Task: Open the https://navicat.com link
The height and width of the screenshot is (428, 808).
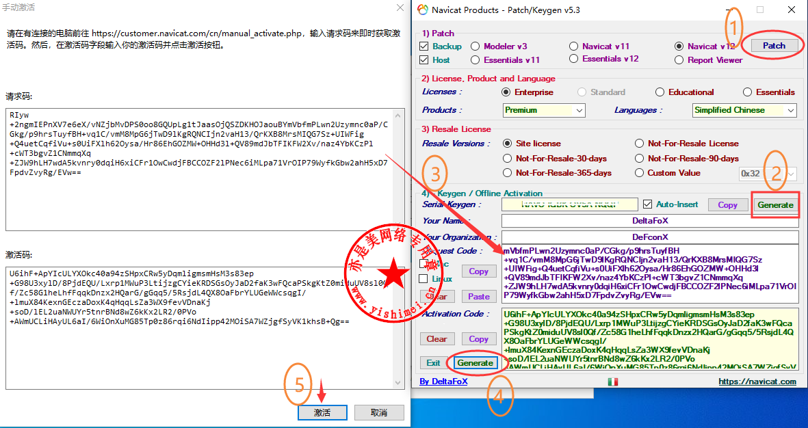Action: (x=757, y=382)
